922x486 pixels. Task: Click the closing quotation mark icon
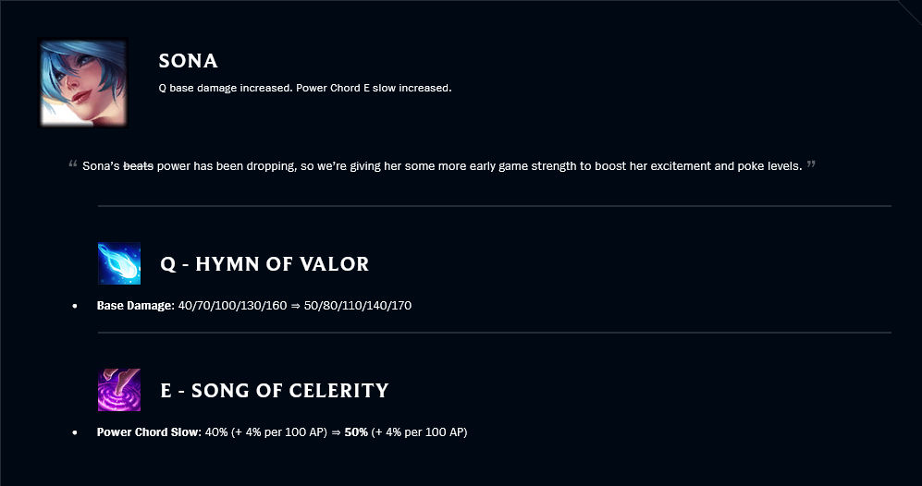click(x=811, y=164)
